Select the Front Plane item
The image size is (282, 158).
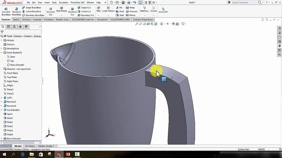pyautogui.click(x=11, y=73)
